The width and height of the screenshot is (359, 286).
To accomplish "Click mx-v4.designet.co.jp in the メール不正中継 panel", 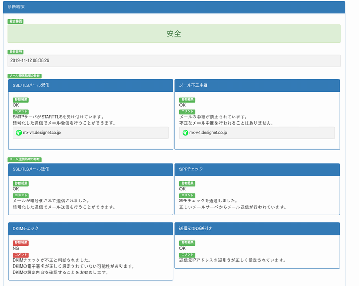I will (x=208, y=133).
